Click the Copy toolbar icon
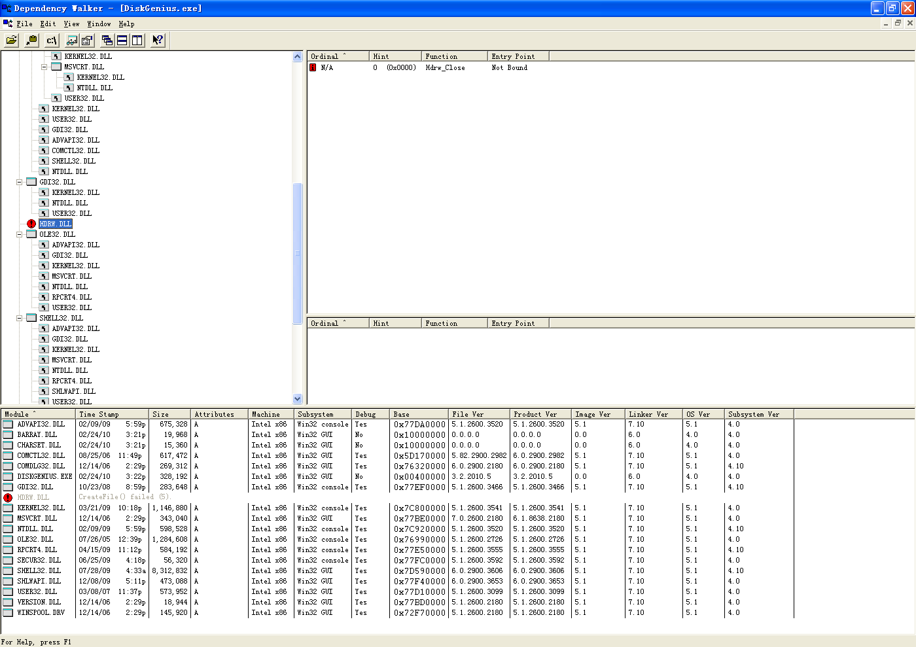This screenshot has width=916, height=647. click(31, 40)
